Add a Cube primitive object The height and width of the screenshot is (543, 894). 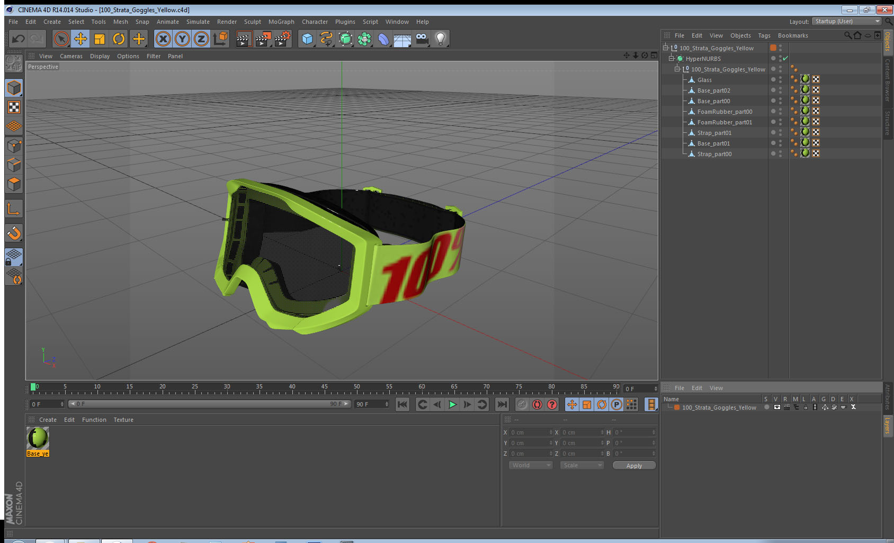pos(307,39)
